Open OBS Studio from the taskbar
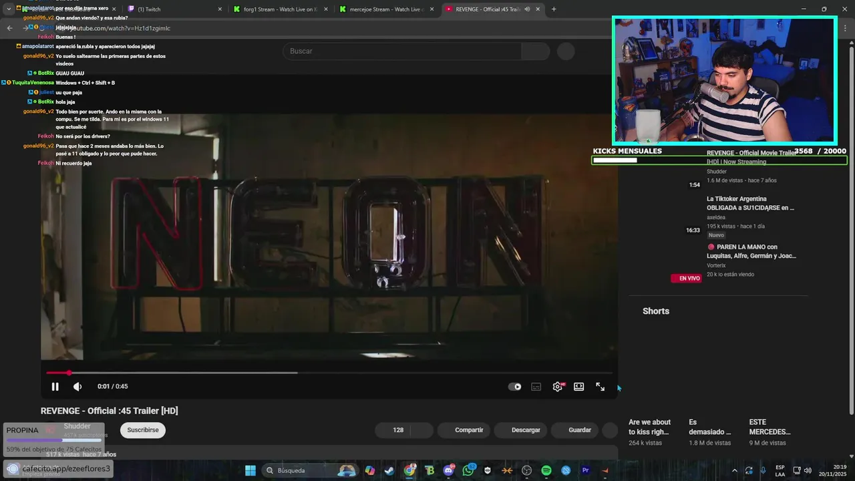The width and height of the screenshot is (855, 481). click(526, 470)
